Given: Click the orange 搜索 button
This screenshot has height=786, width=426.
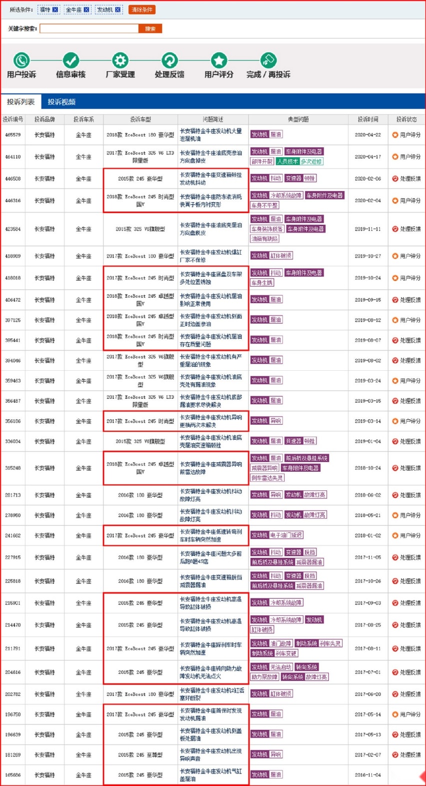Looking at the screenshot, I should coord(150,29).
